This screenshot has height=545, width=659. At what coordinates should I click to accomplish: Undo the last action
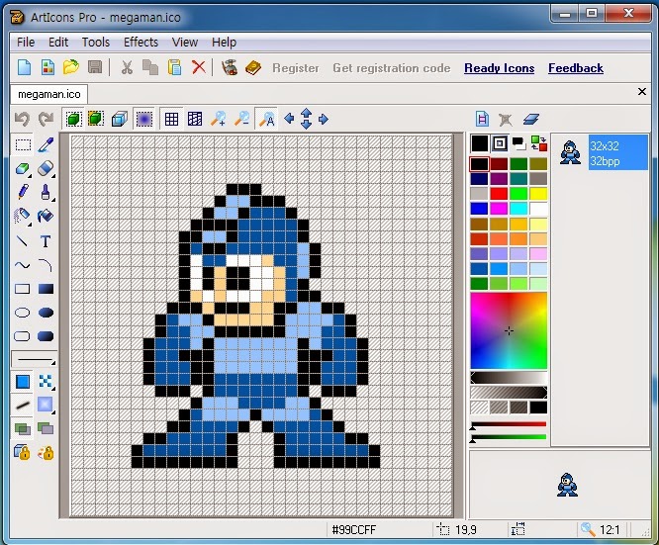tap(22, 120)
